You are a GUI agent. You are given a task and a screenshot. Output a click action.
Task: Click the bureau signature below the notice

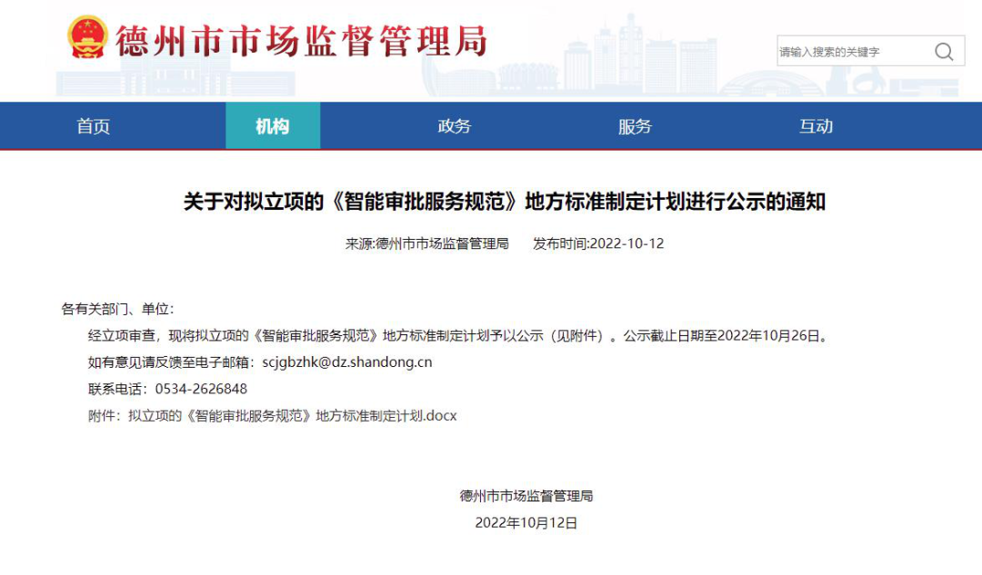pyautogui.click(x=526, y=496)
